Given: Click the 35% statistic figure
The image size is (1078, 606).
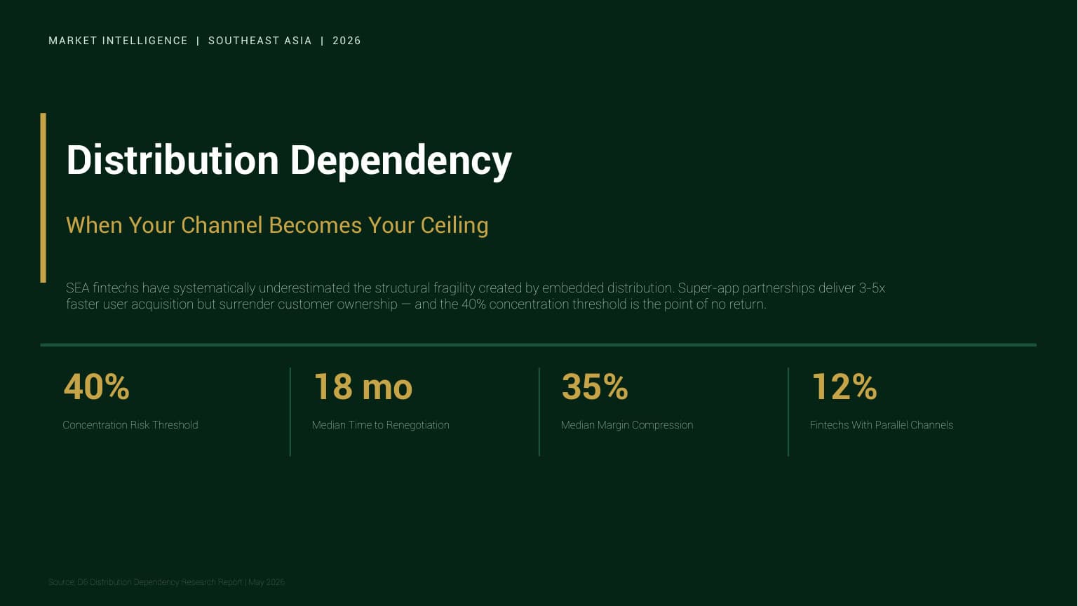Looking at the screenshot, I should coord(595,386).
